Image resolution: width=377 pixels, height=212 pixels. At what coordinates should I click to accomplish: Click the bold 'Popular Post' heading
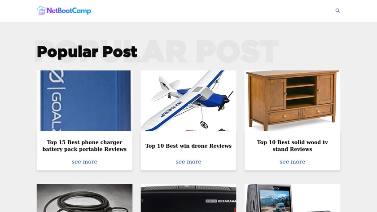87,52
